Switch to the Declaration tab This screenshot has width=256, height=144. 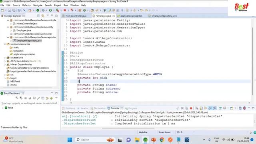pyautogui.click(x=100, y=108)
